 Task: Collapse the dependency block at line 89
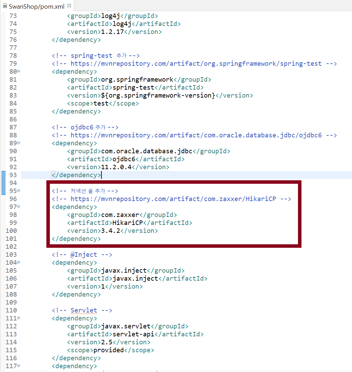18,143
